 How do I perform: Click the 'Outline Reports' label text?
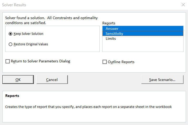[121, 62]
